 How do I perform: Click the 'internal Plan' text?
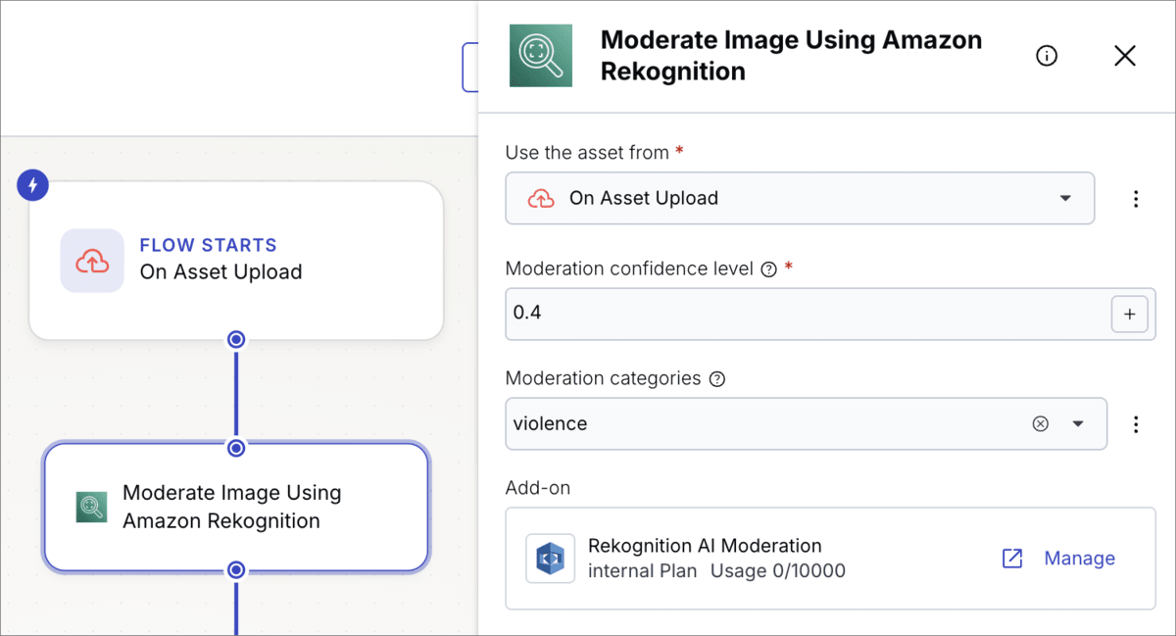643,571
